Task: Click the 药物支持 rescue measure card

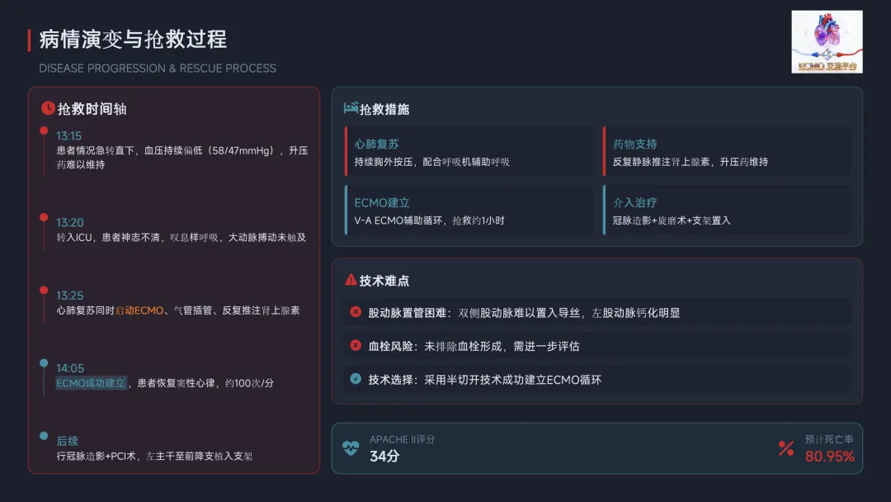Action: pos(727,152)
